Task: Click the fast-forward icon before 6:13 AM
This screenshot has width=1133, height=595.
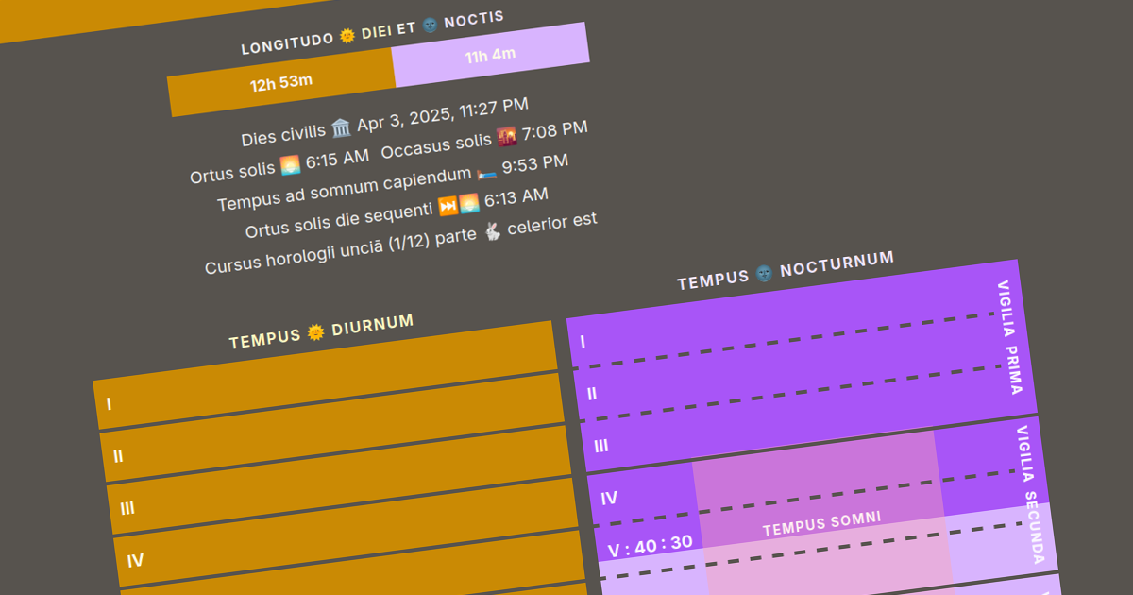Action: (448, 207)
